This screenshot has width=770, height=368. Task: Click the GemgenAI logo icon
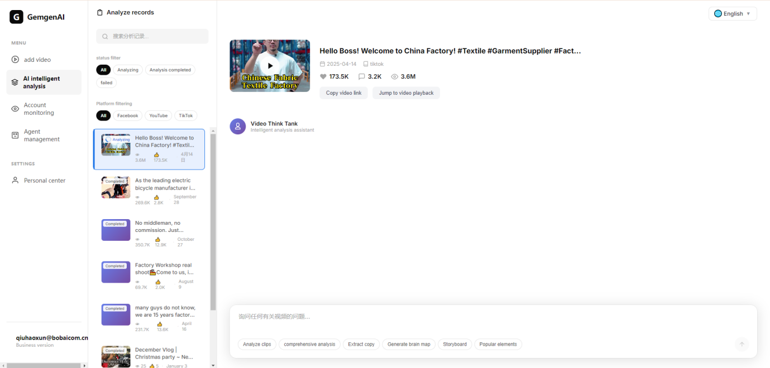(x=17, y=17)
